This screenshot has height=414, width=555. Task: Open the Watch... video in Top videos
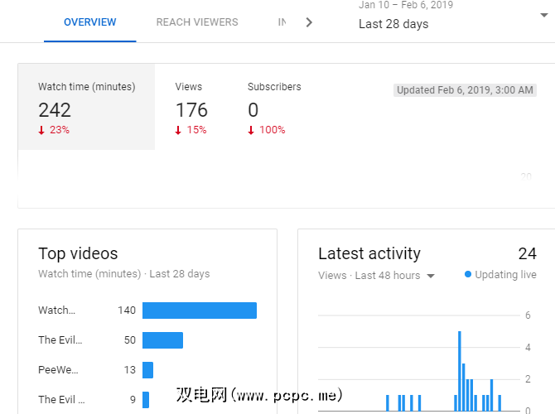point(56,310)
